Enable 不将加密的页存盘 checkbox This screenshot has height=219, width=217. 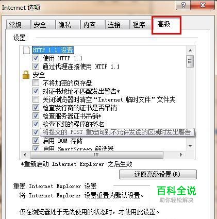pos(36,83)
